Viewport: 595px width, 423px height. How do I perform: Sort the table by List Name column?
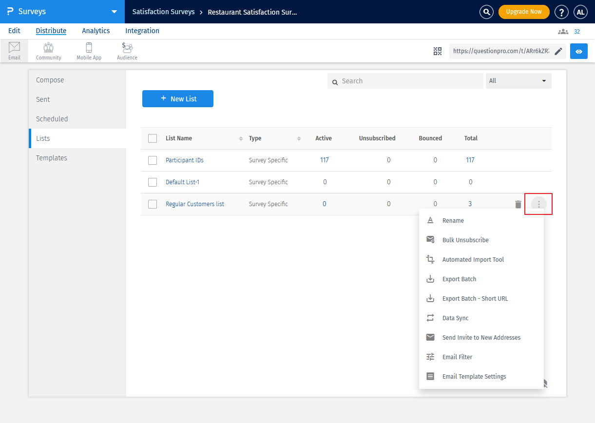pos(241,139)
